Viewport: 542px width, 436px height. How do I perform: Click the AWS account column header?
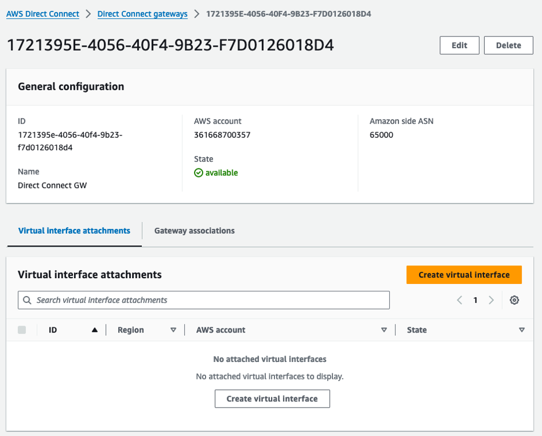tap(221, 330)
